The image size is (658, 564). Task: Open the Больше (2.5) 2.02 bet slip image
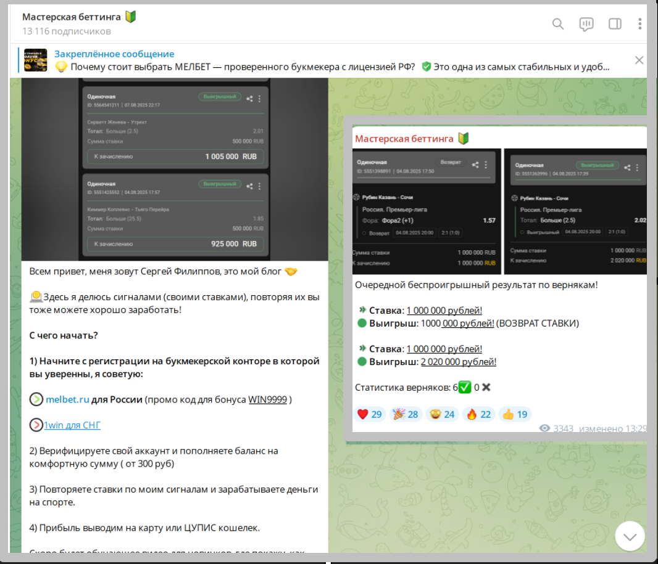(575, 211)
